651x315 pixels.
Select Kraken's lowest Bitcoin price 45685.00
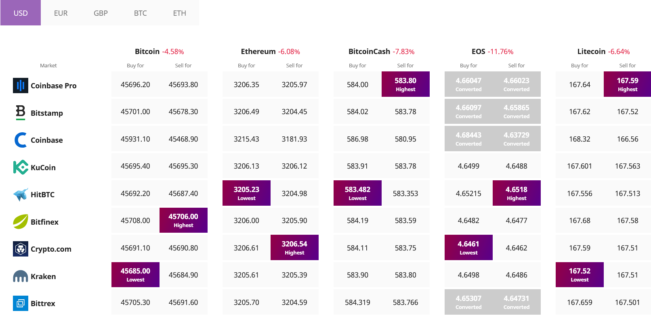pos(135,274)
